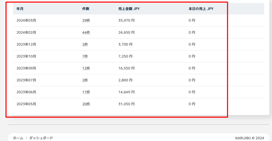The image size is (272, 141).
Task: Click the 2023年12月 date cell
Action: [x=26, y=44]
